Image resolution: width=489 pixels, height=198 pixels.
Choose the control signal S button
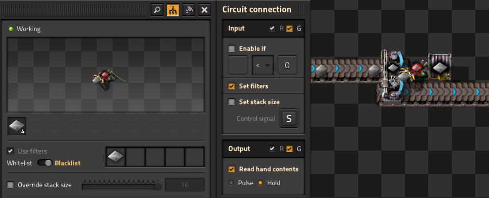(289, 119)
